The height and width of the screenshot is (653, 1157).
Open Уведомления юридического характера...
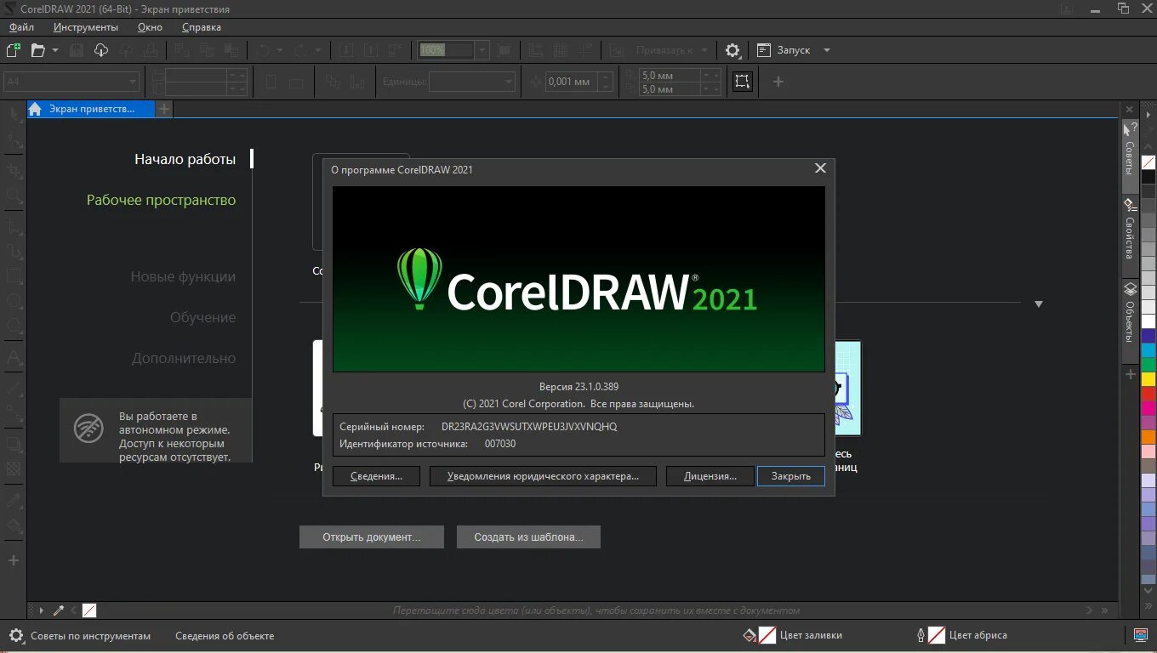544,476
